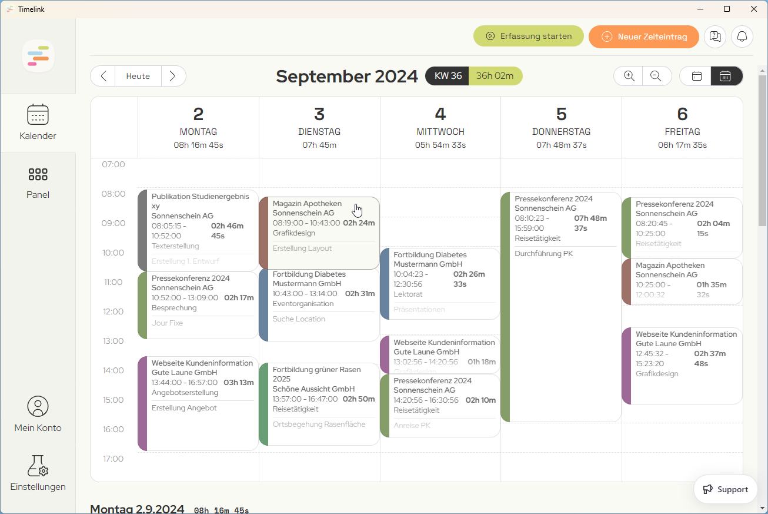Click Suche Location note text
The image size is (768, 514).
(x=299, y=319)
